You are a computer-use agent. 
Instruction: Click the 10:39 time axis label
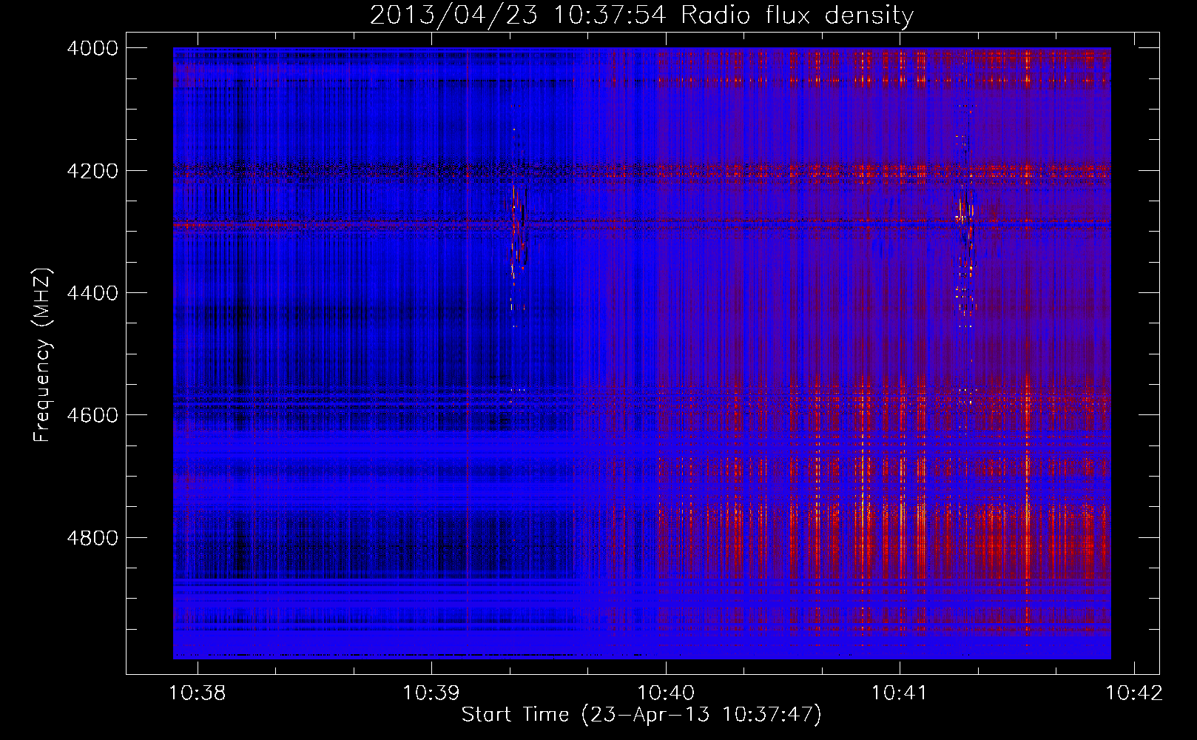431,693
